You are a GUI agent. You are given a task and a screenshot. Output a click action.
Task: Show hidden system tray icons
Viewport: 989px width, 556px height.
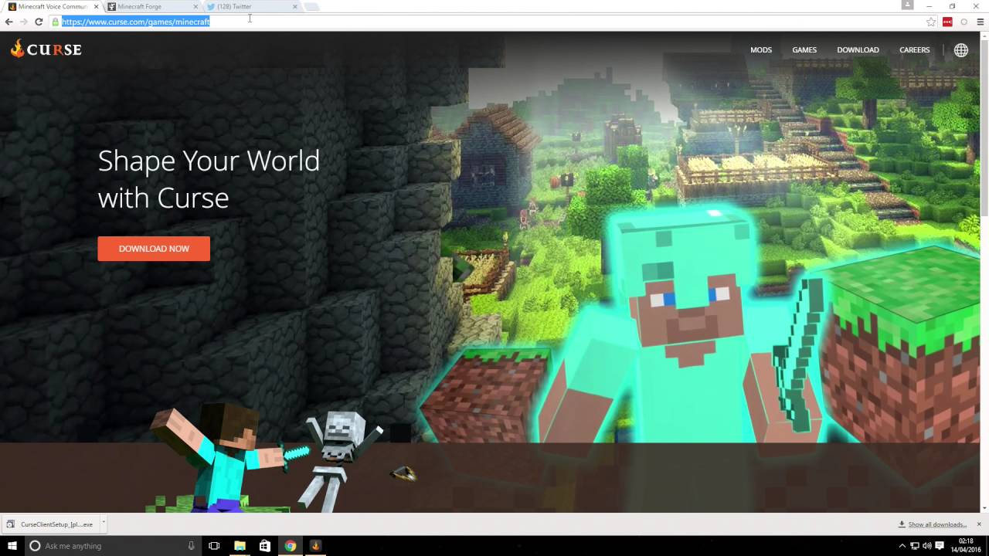(901, 546)
